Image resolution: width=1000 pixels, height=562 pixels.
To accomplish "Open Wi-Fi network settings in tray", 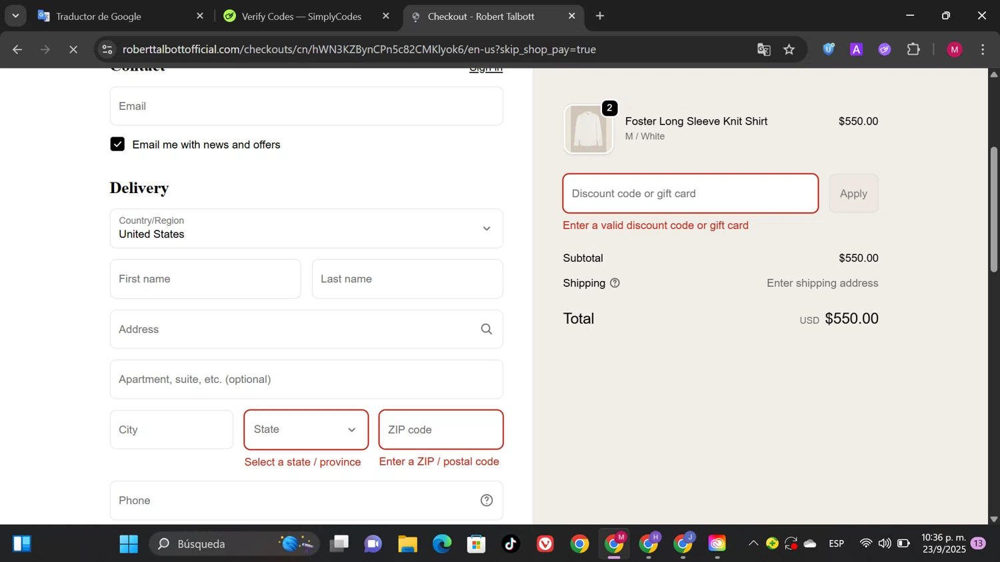I will (865, 543).
